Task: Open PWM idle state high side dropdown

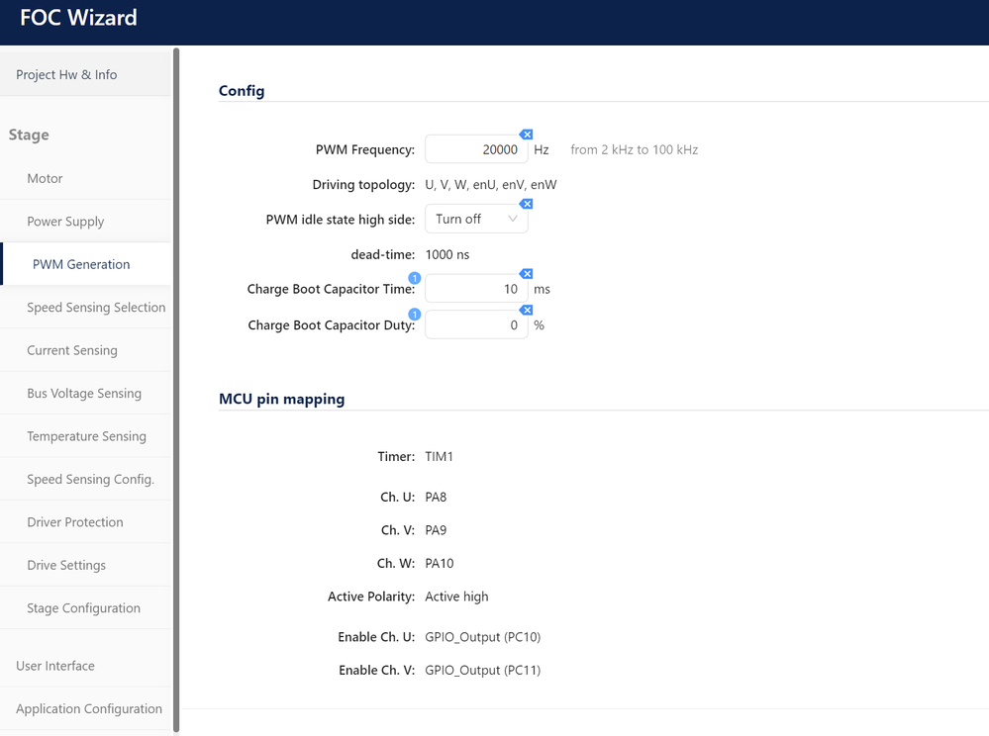Action: [x=476, y=219]
